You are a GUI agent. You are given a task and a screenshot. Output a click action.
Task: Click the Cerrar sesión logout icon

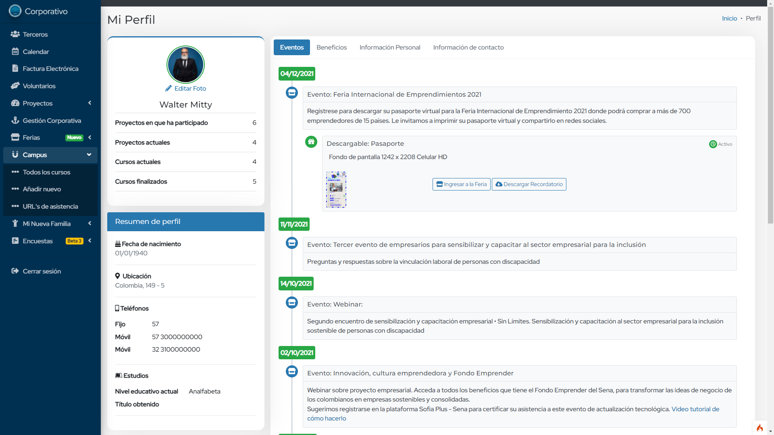coord(15,271)
